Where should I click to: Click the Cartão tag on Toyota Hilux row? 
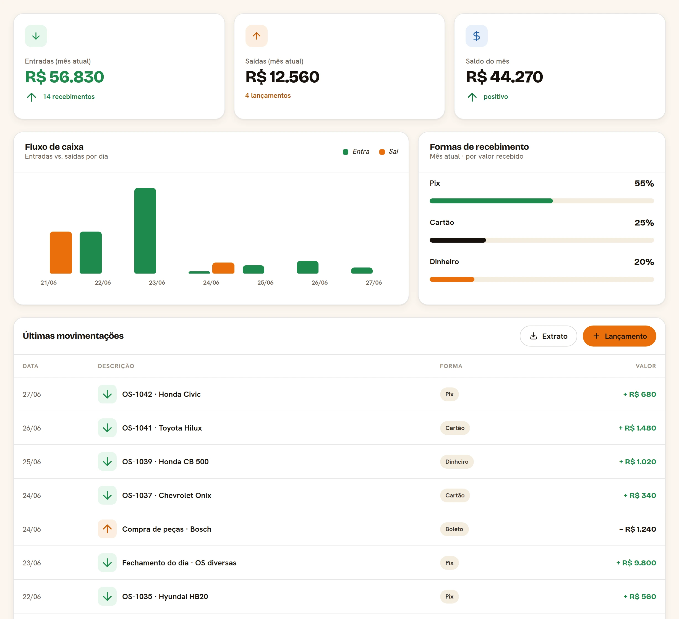click(x=455, y=428)
